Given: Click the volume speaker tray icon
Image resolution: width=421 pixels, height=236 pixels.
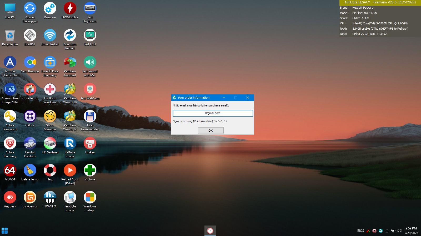Looking at the screenshot, I should 399,231.
